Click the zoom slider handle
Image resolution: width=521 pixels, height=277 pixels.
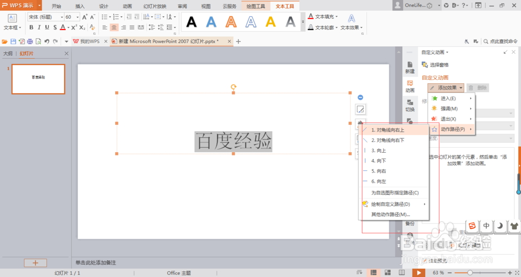[x=470, y=273]
